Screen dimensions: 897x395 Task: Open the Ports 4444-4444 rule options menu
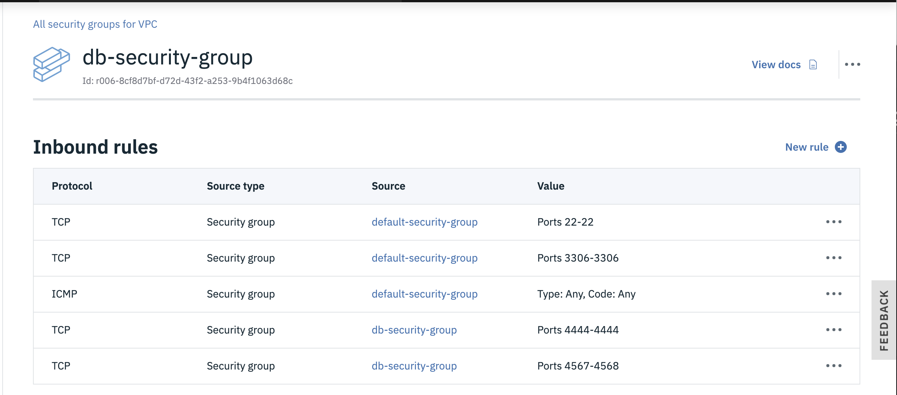click(x=834, y=330)
